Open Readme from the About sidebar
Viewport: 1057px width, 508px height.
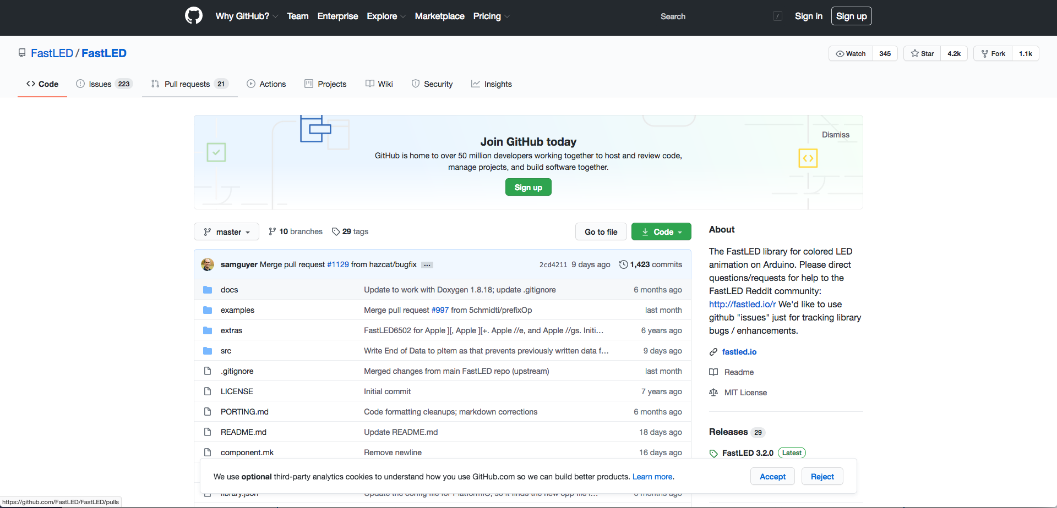point(739,372)
